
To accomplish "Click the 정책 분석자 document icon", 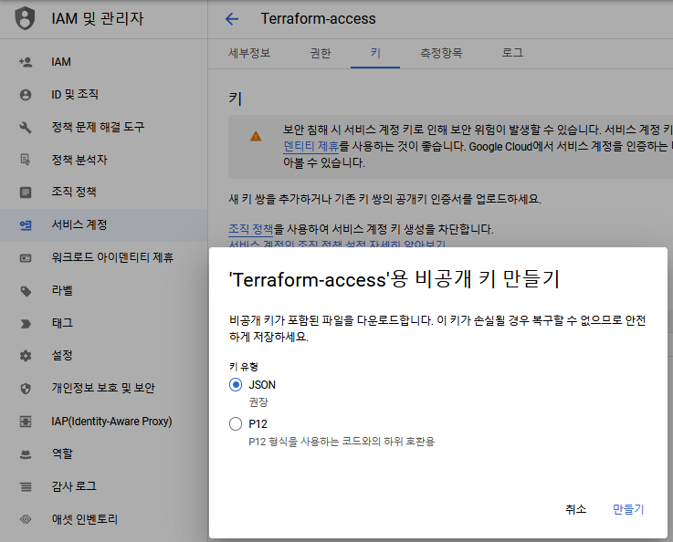I will coord(26,160).
